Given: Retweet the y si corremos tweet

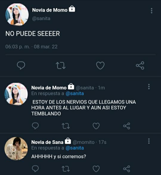Looking at the screenshot, I should click(x=66, y=168).
